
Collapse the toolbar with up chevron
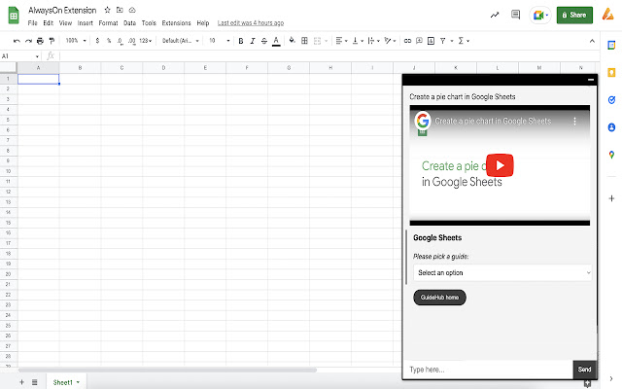point(592,41)
